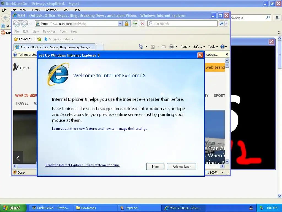Open the Safety command bar menu
This screenshot has width=282, height=212.
click(x=199, y=47)
